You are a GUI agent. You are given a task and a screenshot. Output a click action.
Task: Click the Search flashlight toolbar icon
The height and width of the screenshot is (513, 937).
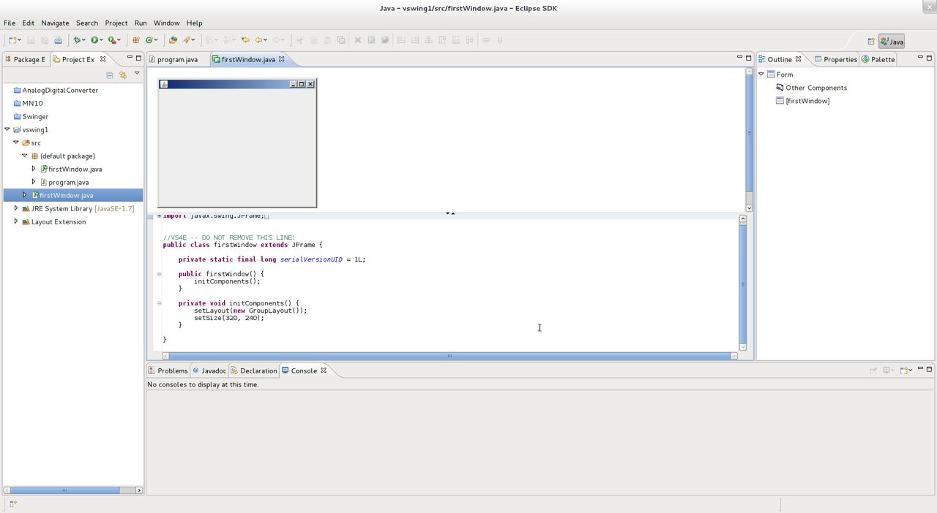coord(187,40)
